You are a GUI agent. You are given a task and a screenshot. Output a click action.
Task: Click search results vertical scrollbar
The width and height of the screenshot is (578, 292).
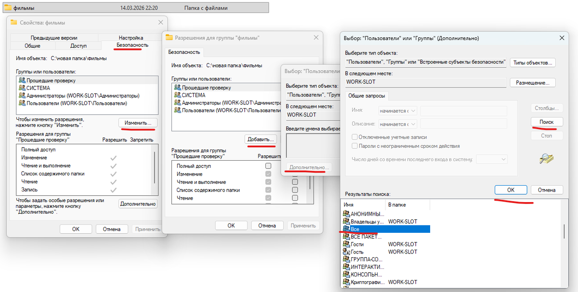tap(565, 231)
